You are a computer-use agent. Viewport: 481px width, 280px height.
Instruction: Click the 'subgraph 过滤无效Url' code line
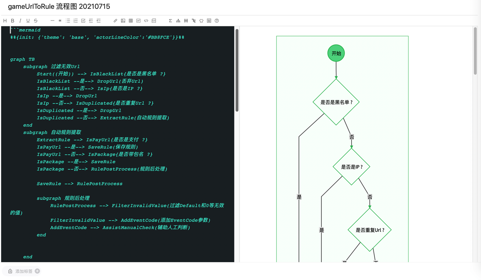click(x=51, y=67)
